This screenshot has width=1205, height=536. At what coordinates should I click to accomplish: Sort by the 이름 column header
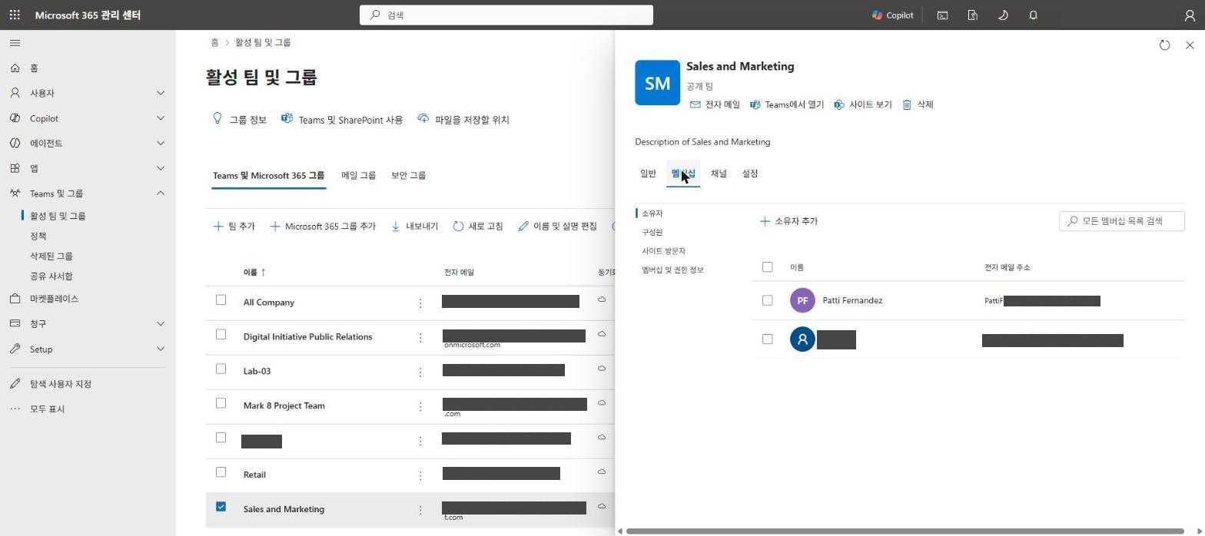click(254, 273)
